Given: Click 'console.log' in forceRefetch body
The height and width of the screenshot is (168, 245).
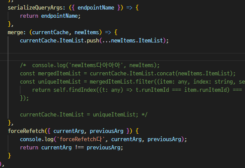Looking at the screenshot, I should (37, 139).
